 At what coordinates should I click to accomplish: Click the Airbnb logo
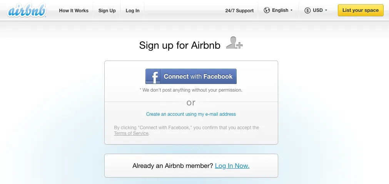click(x=27, y=11)
